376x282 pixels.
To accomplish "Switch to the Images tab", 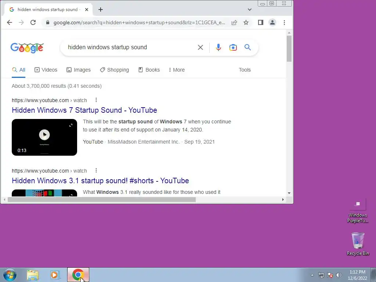I will 79,70.
